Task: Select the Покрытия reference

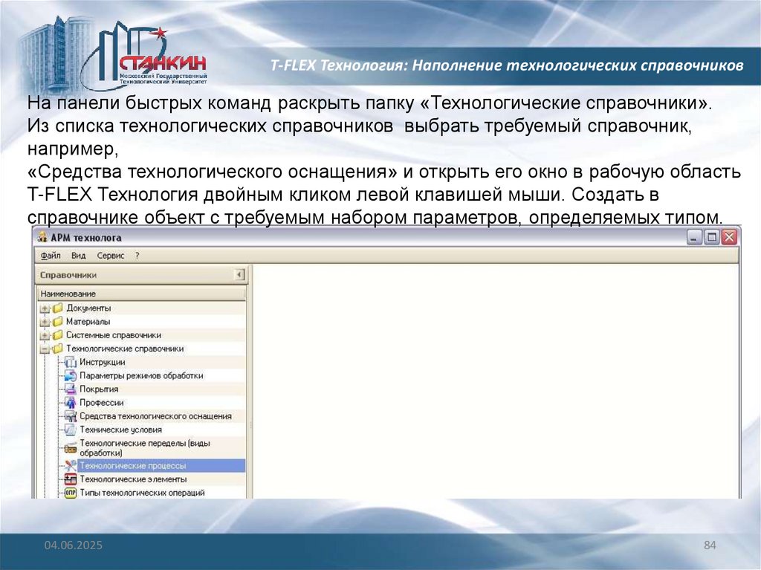Action: (x=99, y=389)
